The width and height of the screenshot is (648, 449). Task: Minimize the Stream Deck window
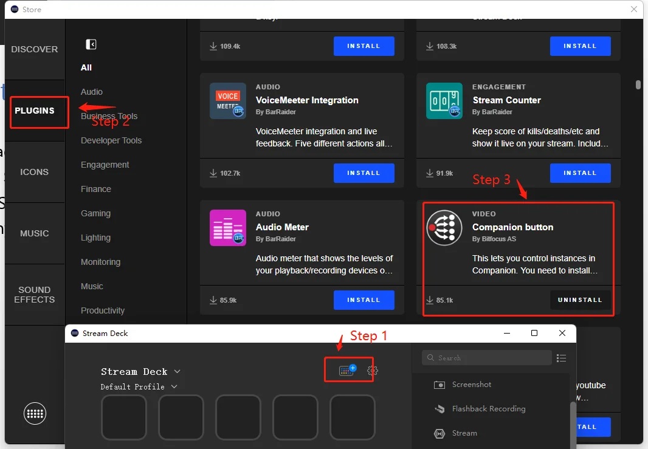[x=507, y=333]
